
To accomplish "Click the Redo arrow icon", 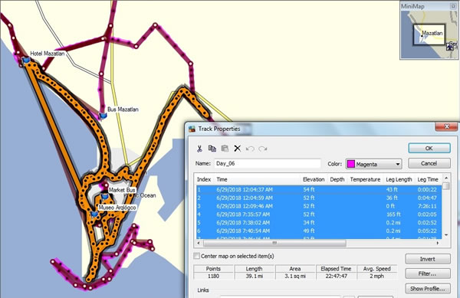I will [x=263, y=149].
